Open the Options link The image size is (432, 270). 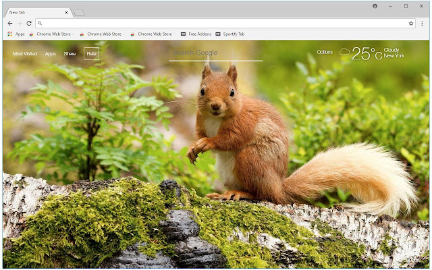(x=325, y=52)
